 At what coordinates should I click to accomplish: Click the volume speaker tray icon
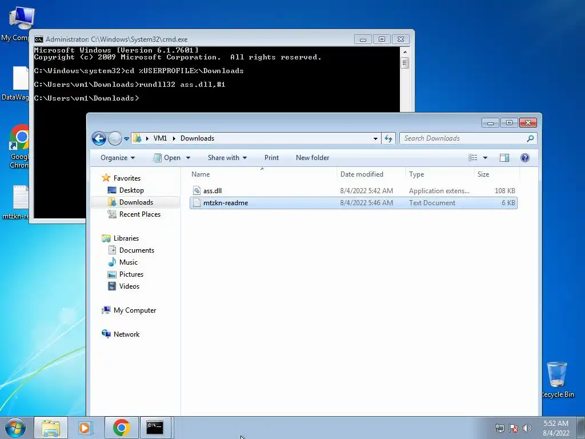pos(527,428)
